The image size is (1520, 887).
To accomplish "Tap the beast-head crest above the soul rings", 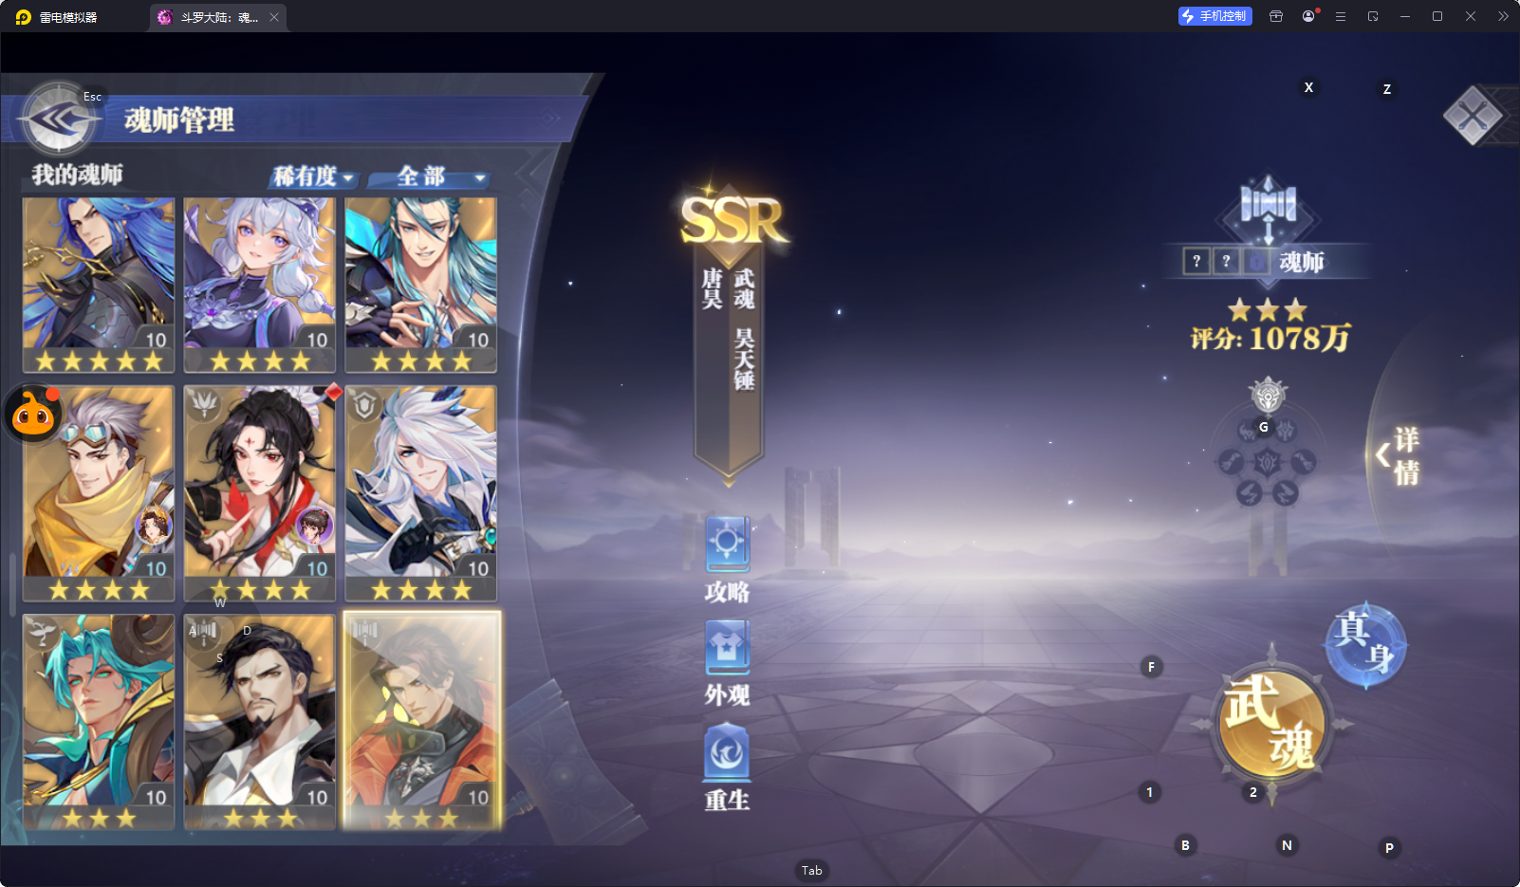I will click(x=1268, y=395).
